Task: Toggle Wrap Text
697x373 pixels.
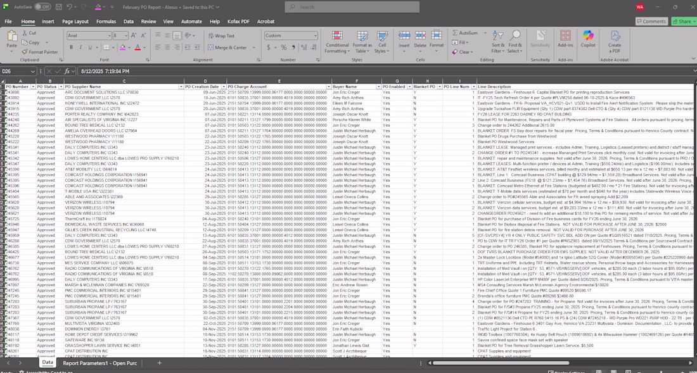Action: 221,35
